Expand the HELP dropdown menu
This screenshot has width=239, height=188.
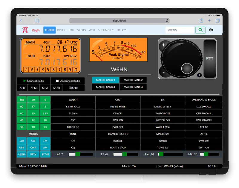pos(121,30)
